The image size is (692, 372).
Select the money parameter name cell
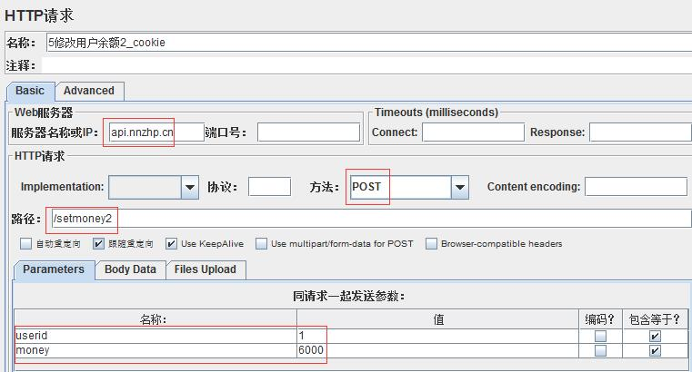155,351
